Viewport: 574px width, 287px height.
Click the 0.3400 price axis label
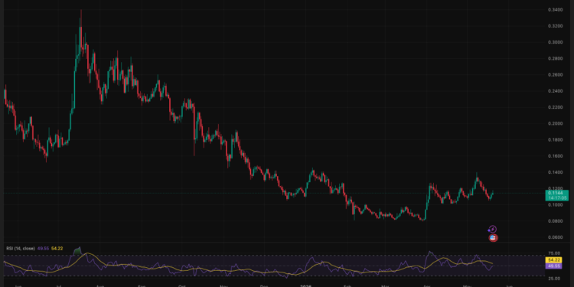tap(555, 9)
